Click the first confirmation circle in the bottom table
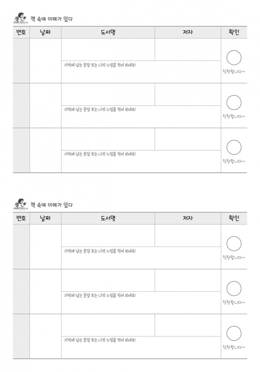Screen dimensions: 260x372 tap(234, 244)
